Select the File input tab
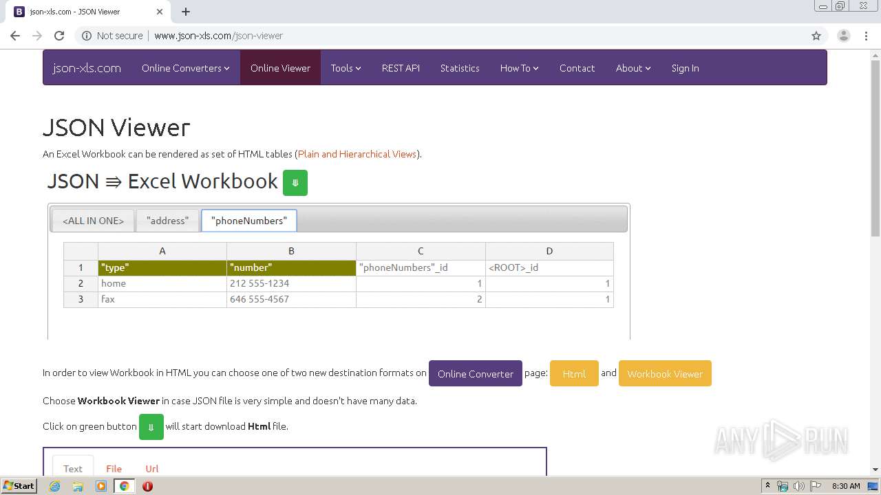881x495 pixels. pos(114,468)
